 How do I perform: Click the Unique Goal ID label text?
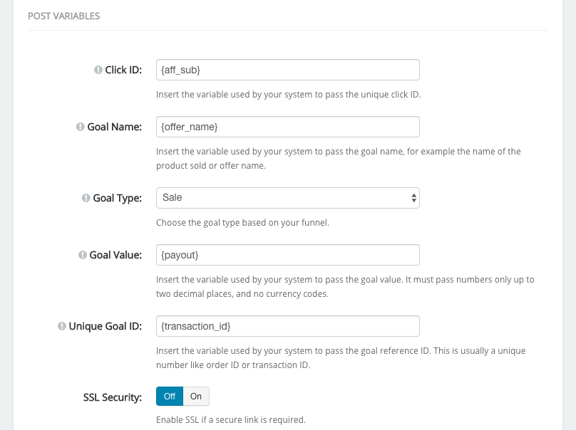(105, 326)
